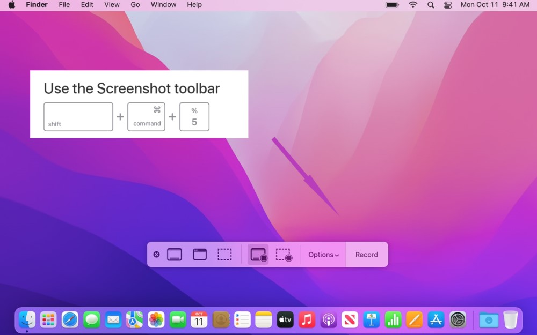
Task: Open App Store from the Dock
Action: click(x=436, y=320)
